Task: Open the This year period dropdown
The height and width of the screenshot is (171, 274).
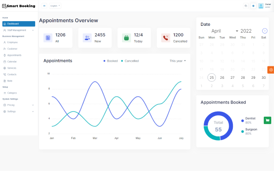Action: pos(178,61)
